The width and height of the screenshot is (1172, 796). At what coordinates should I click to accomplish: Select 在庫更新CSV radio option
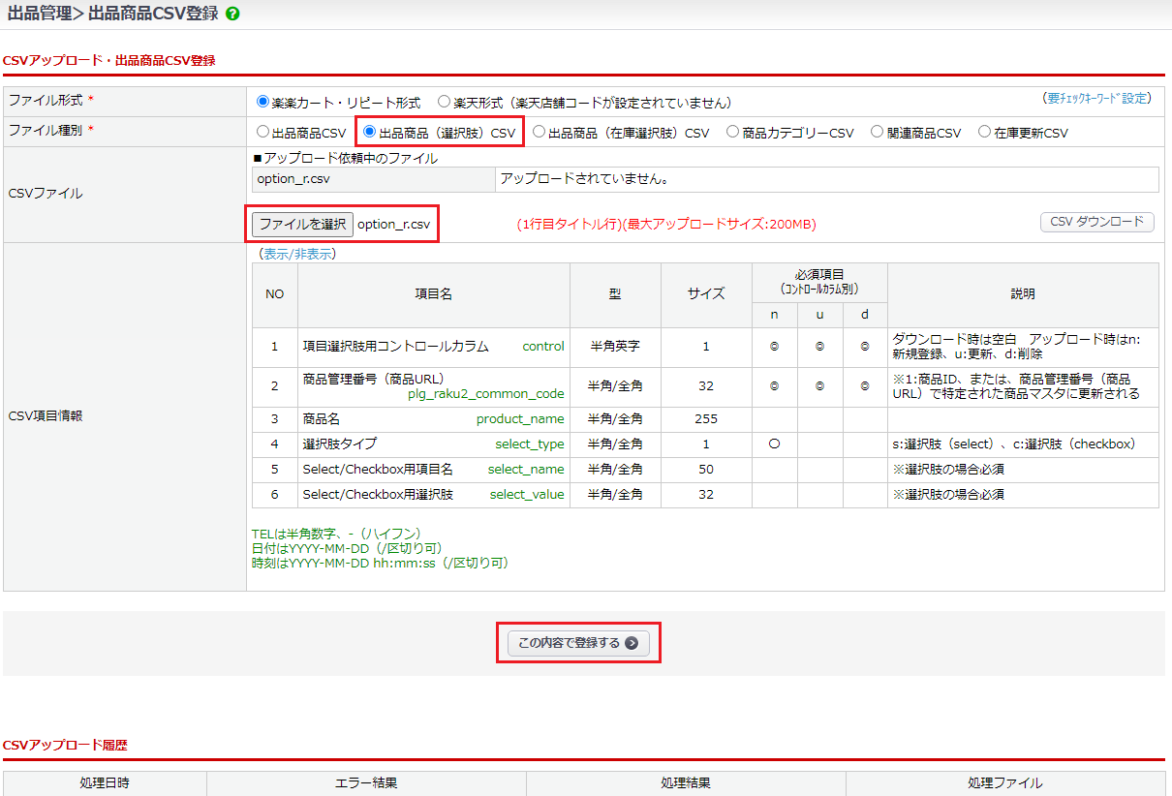tap(984, 133)
